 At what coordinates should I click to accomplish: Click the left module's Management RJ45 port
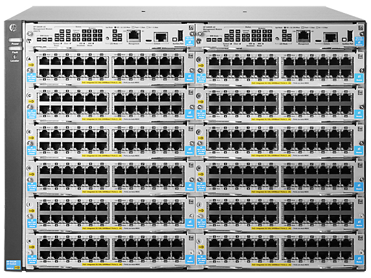click(x=134, y=36)
